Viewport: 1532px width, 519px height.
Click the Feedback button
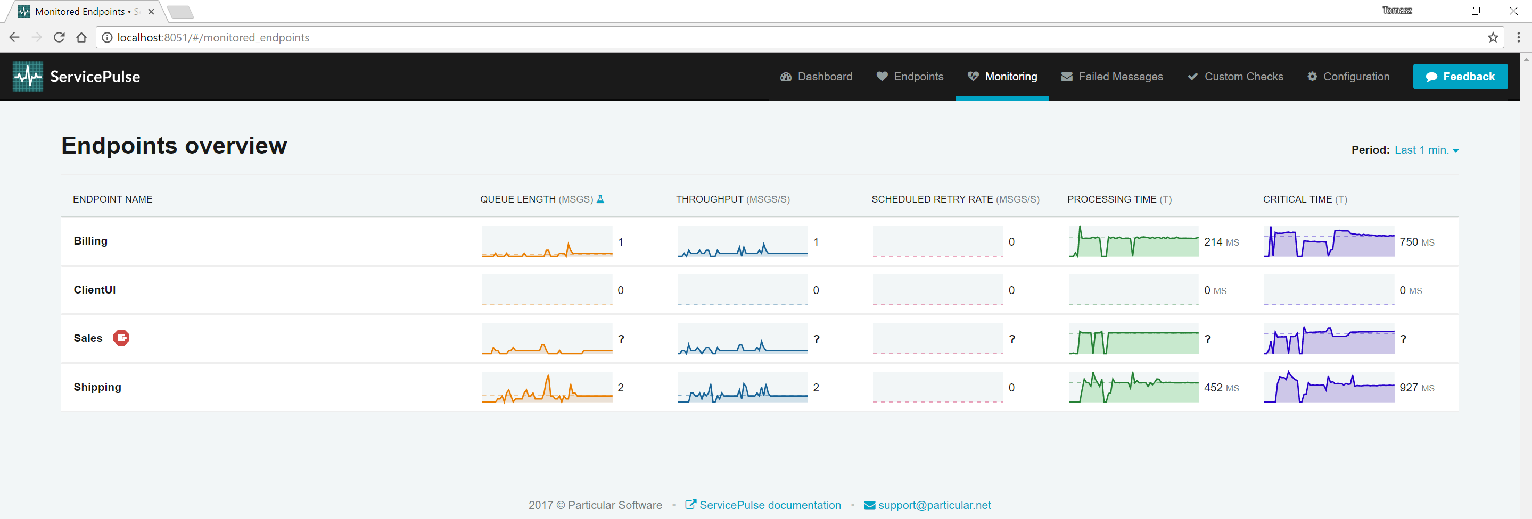(x=1460, y=77)
